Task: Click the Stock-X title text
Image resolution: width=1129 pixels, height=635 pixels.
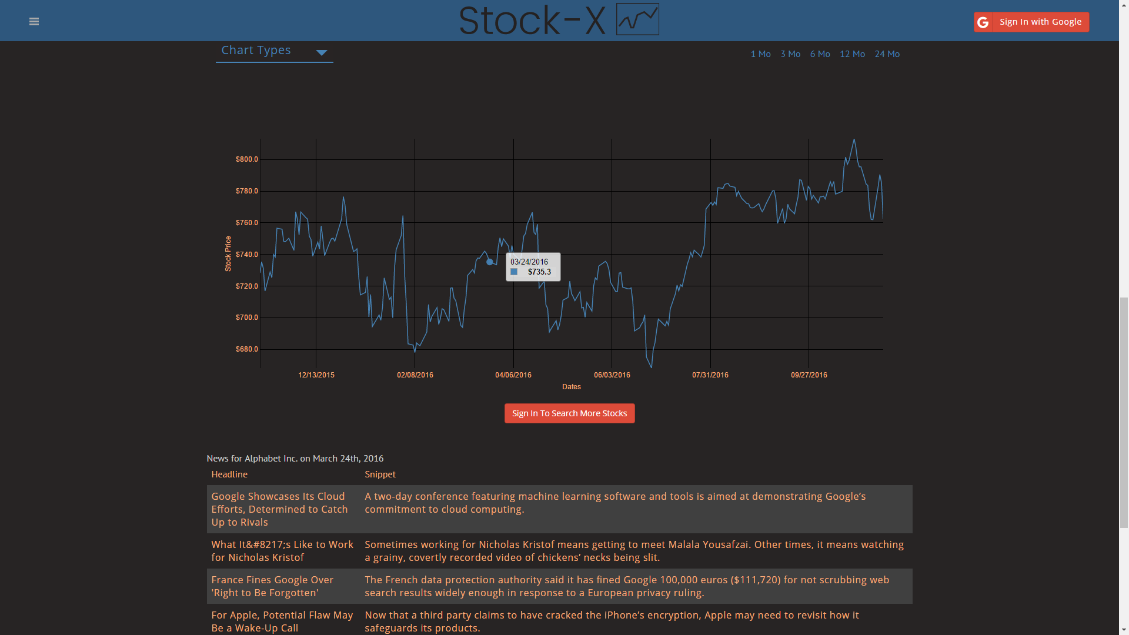Action: coord(532,21)
